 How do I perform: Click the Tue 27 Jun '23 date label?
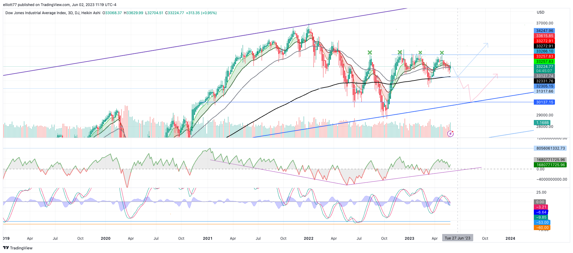click(x=458, y=238)
